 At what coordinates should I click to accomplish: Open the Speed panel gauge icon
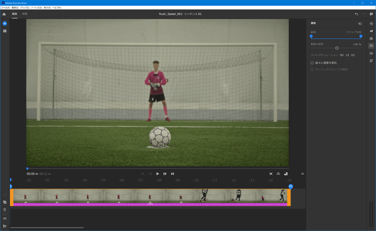pyautogui.click(x=371, y=46)
